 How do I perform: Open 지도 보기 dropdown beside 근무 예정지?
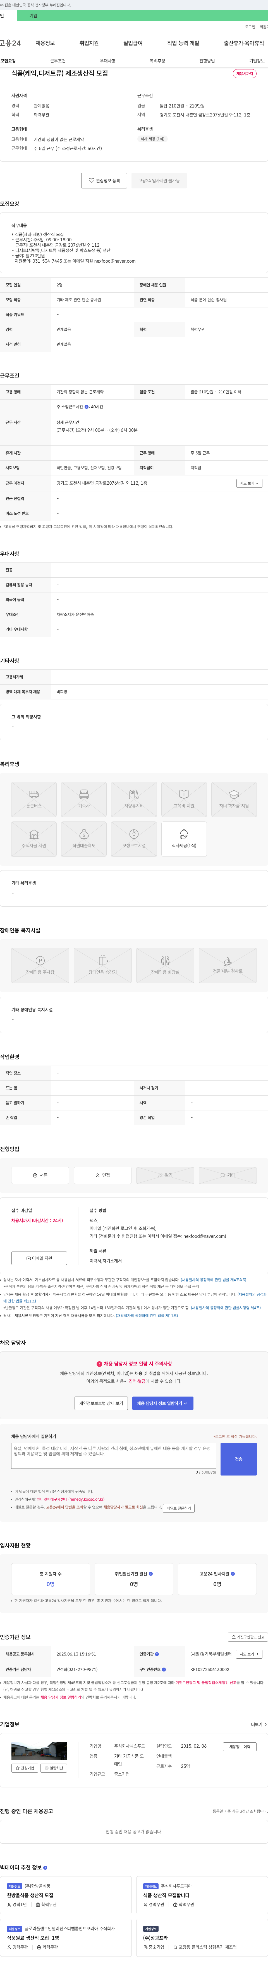pos(250,483)
